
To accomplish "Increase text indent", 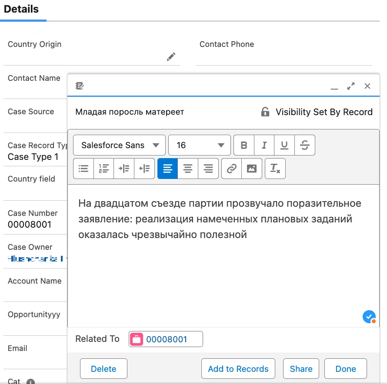I will (x=124, y=169).
